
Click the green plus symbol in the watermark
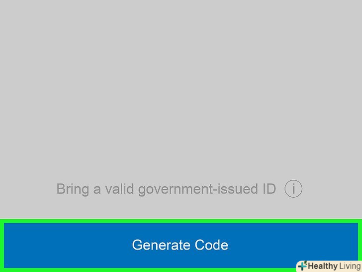(302, 266)
